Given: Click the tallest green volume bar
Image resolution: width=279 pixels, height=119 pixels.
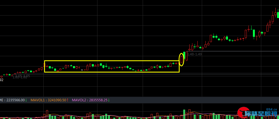Looking at the screenshot, I should tap(184, 114).
